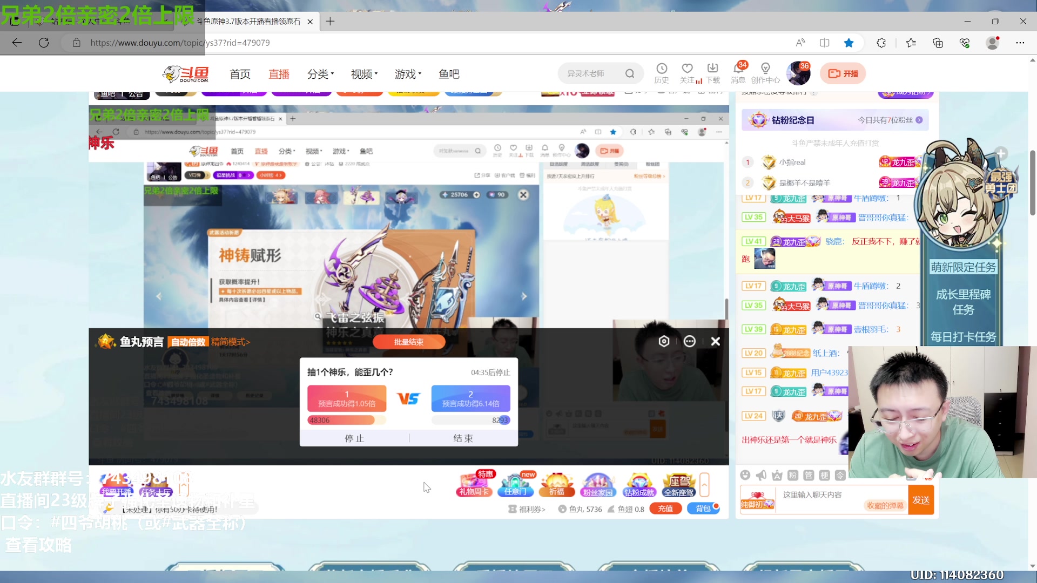Click the 令 command icon in chat toolbar

tap(840, 475)
